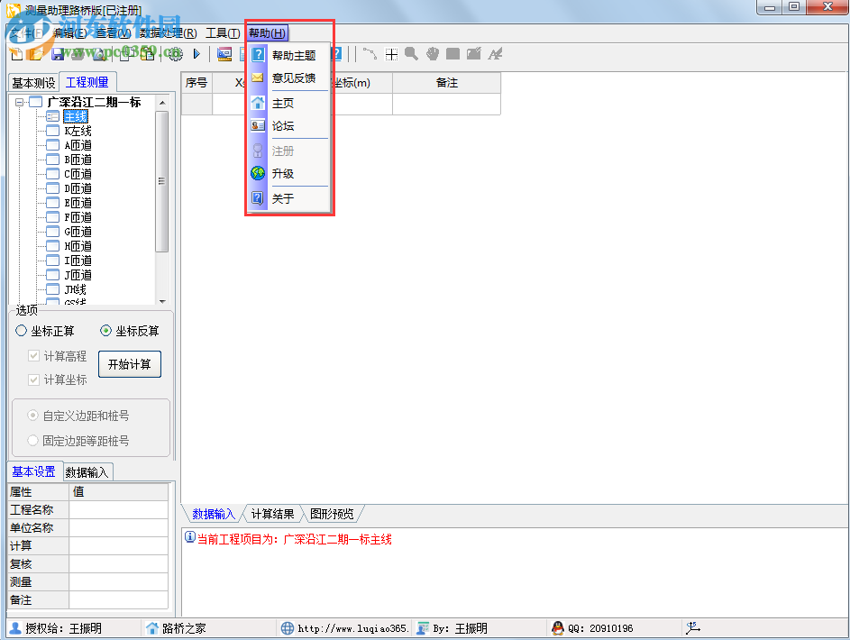Click the blue Play run icon
This screenshot has height=640, width=850.
click(197, 54)
